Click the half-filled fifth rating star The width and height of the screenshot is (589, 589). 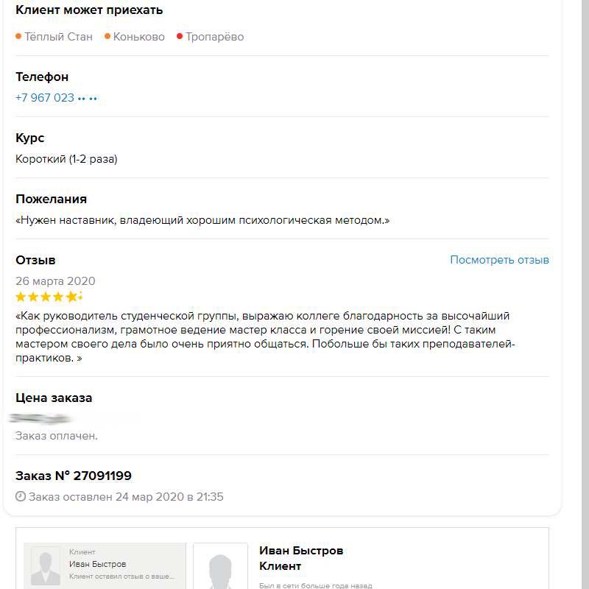[x=73, y=297]
